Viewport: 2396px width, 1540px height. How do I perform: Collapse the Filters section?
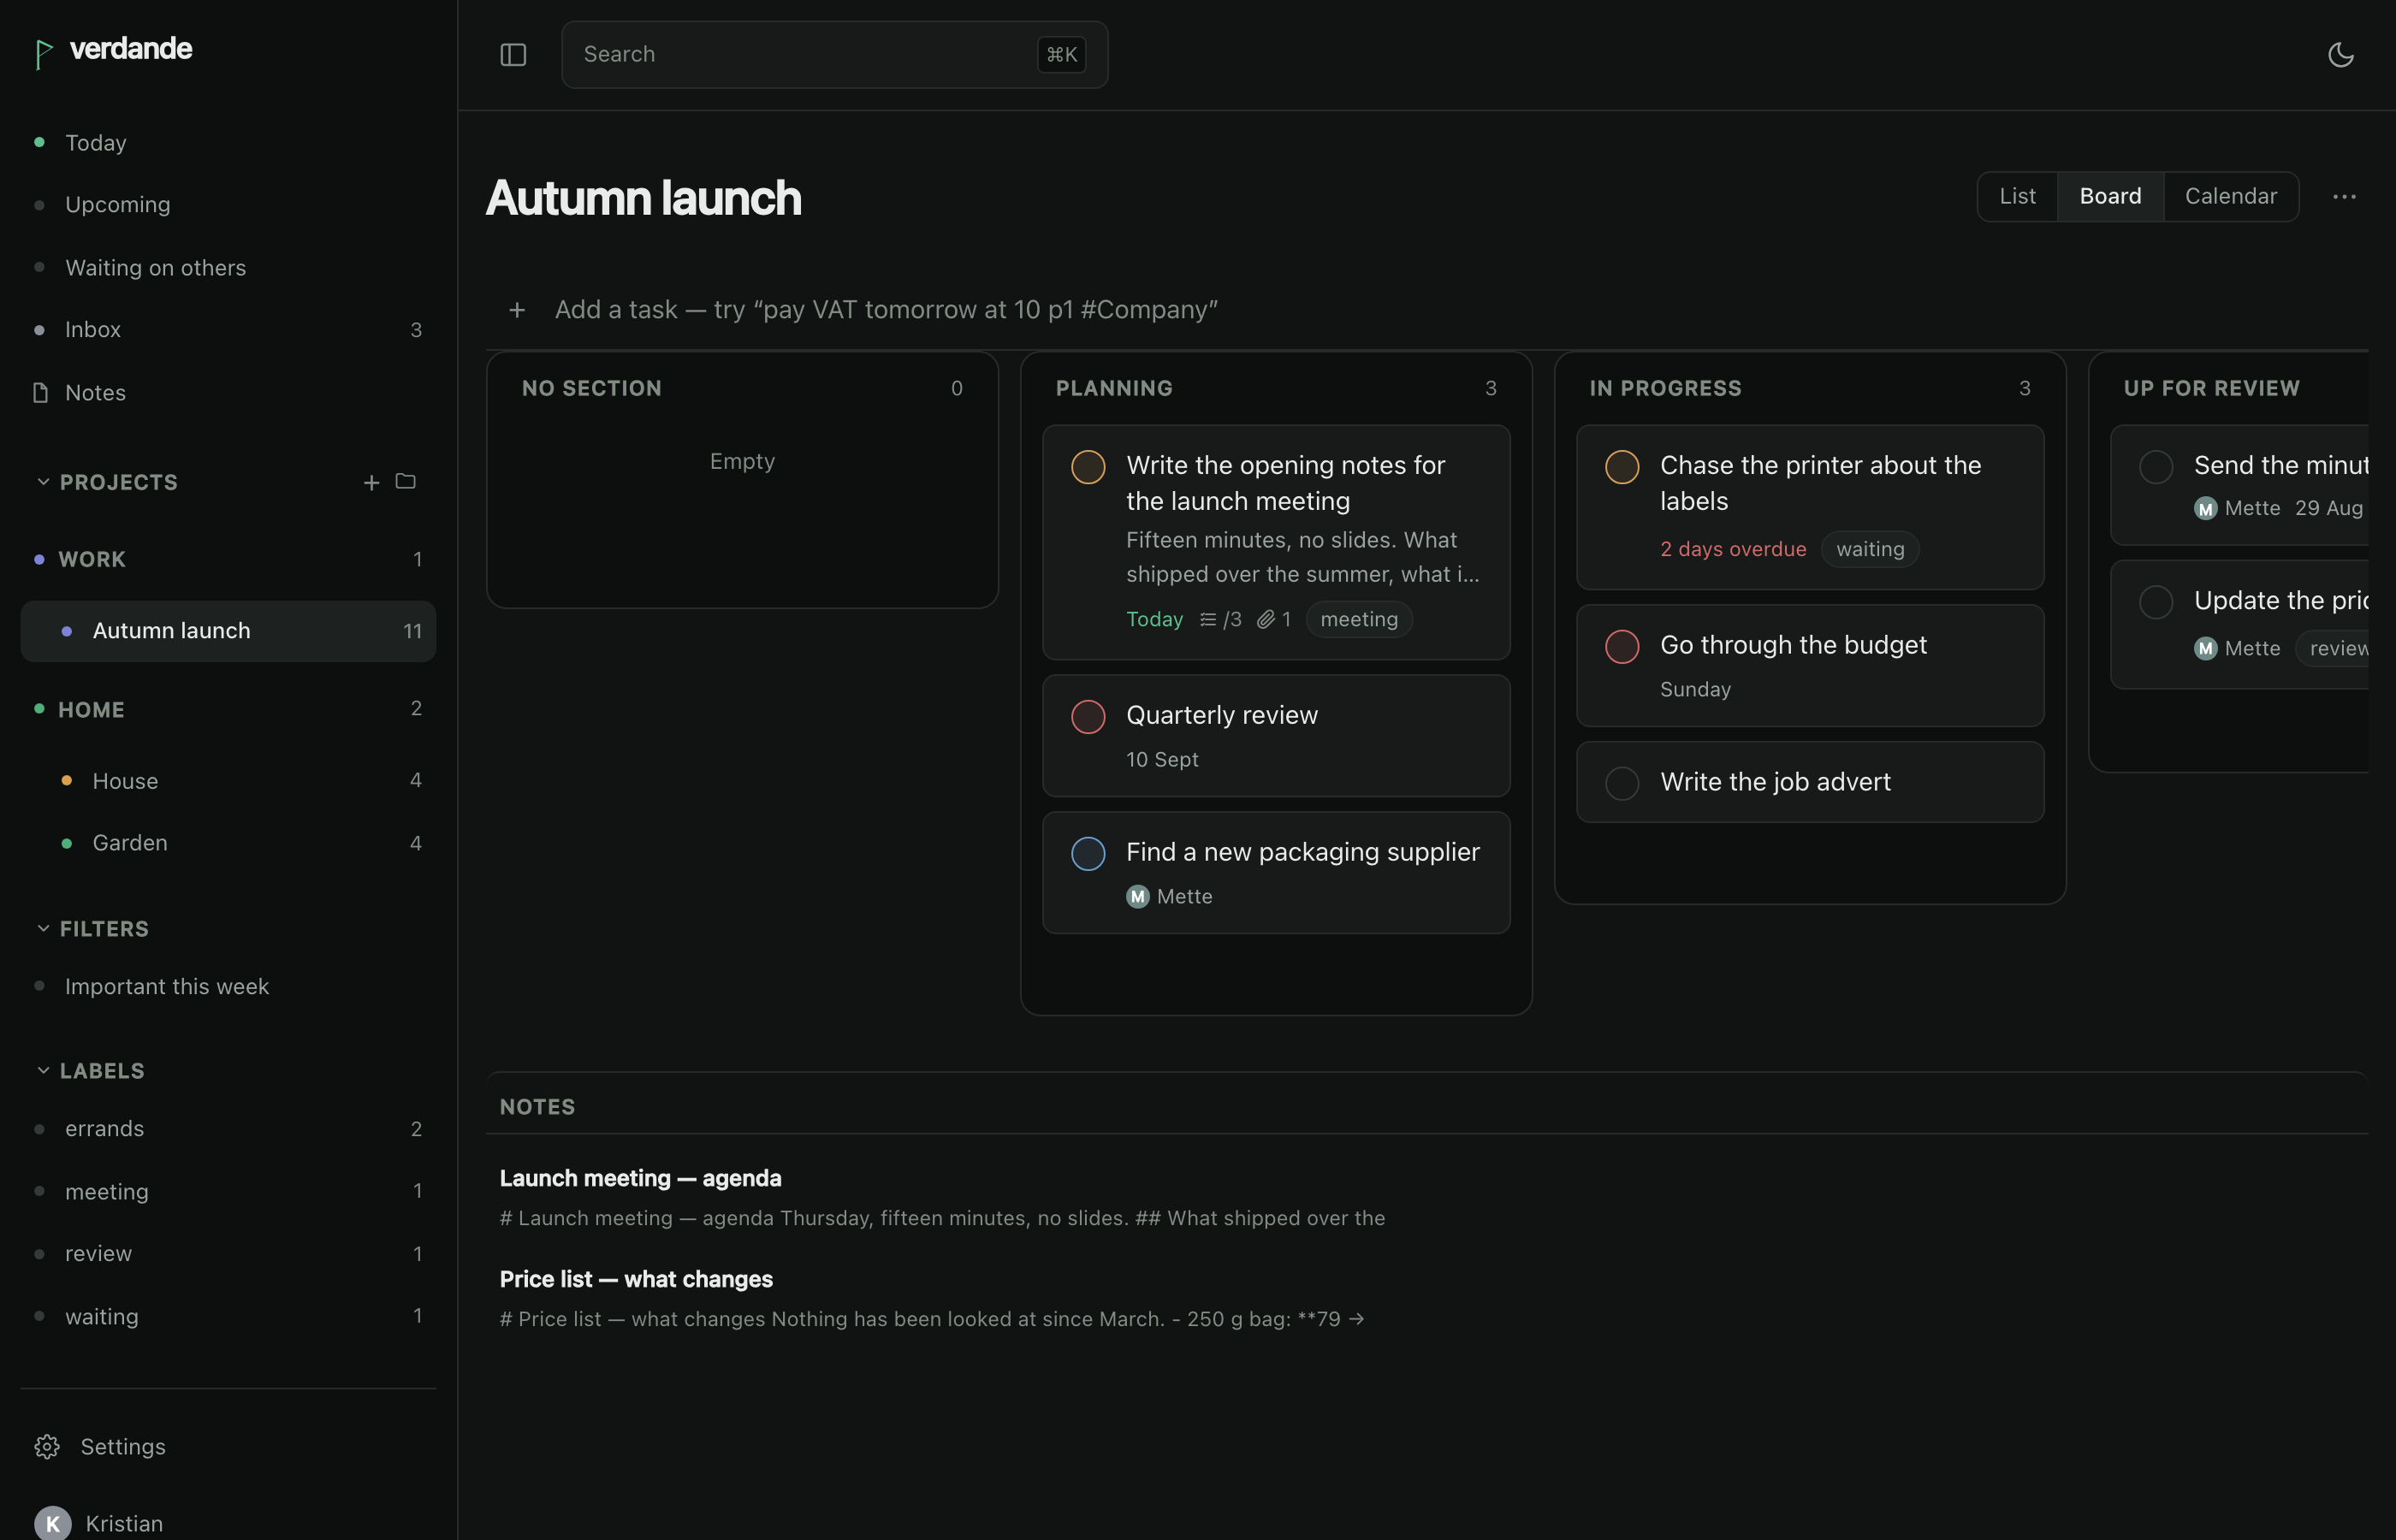coord(43,928)
